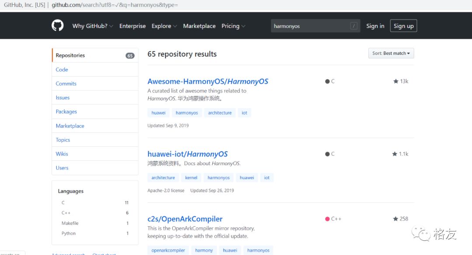
Task: Click the star icon next to 13k
Action: 396,81
